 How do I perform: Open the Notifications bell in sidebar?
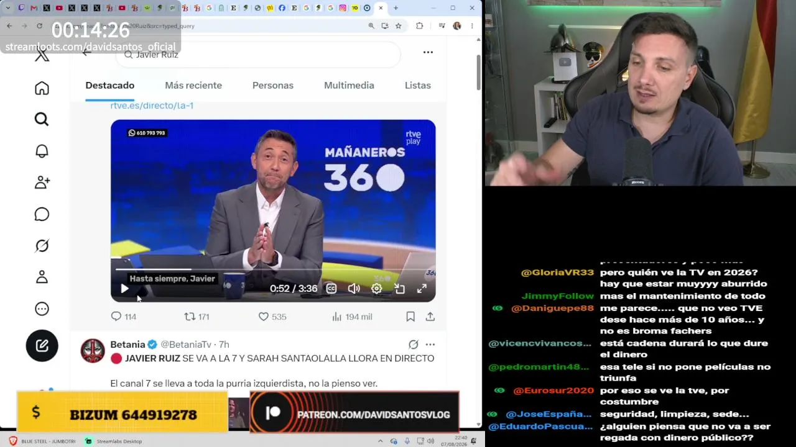point(42,151)
